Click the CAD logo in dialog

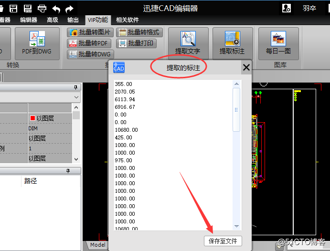[x=119, y=67]
